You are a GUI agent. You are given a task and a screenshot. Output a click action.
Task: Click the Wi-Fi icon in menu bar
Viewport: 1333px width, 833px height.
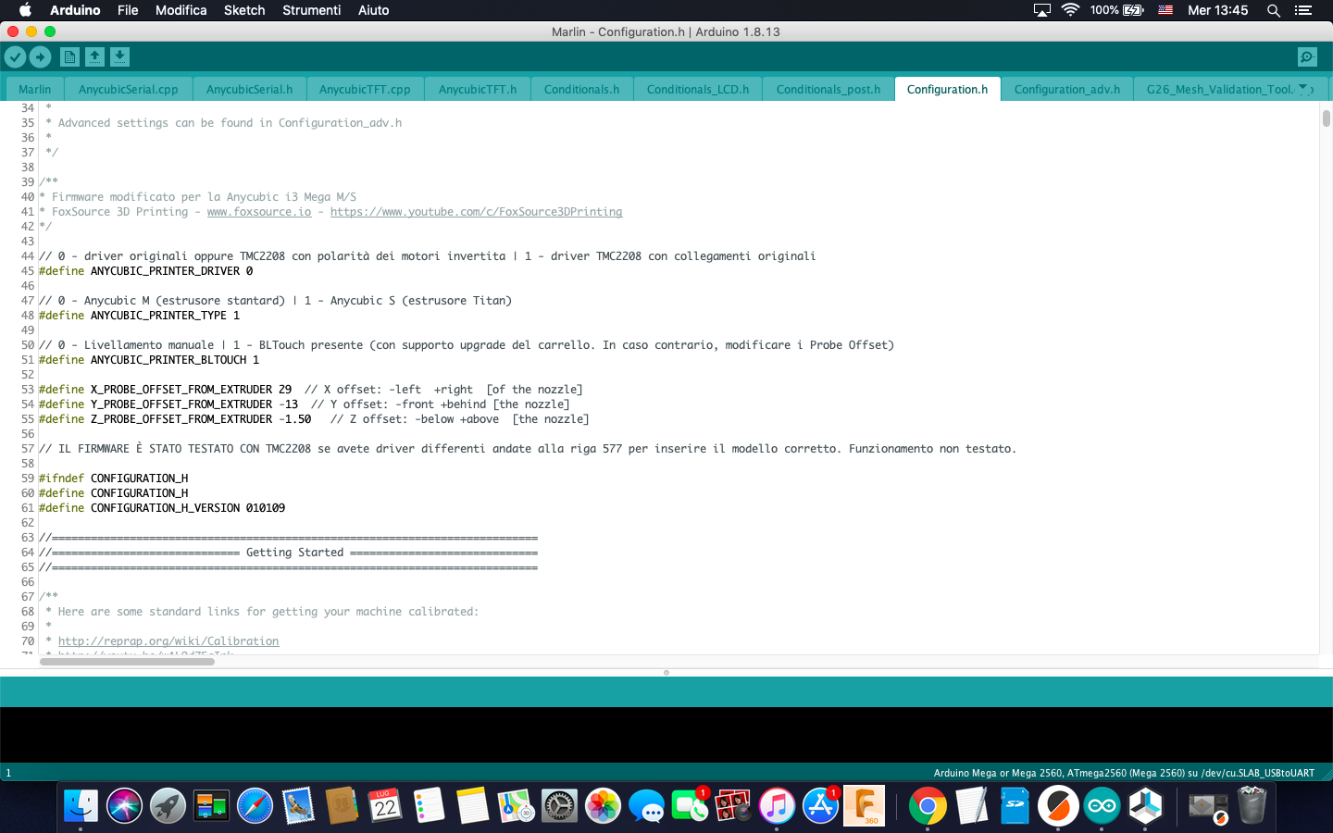(x=1070, y=10)
